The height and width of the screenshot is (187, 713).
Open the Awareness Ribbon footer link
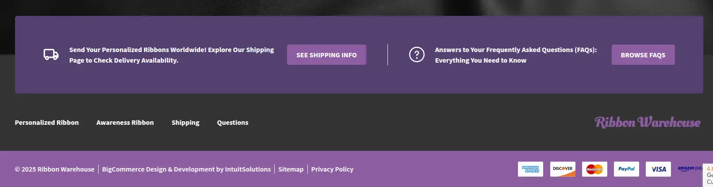(125, 123)
